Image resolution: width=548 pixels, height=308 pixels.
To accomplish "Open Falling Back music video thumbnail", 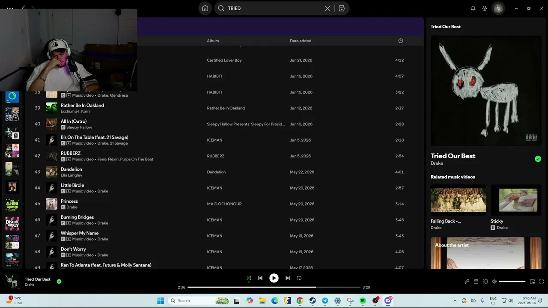I will click(x=458, y=200).
